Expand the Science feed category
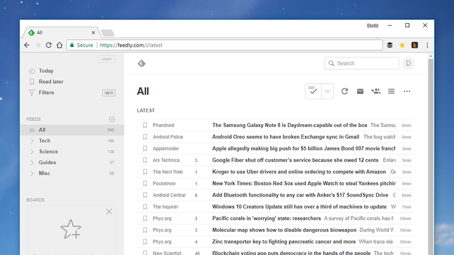The image size is (454, 255). 32,151
